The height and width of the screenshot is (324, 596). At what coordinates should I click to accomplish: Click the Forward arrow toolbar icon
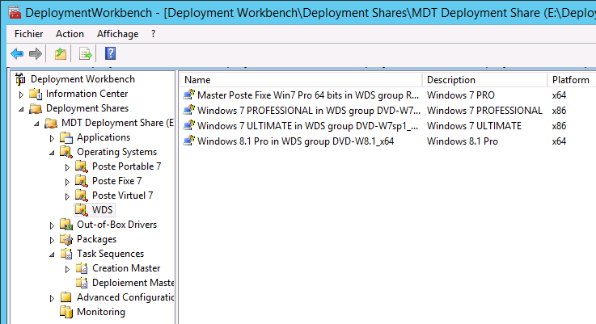[x=35, y=54]
